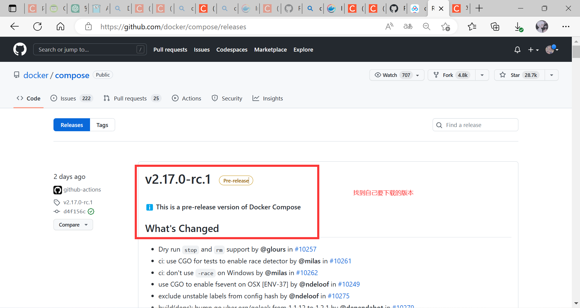Image resolution: width=580 pixels, height=308 pixels.
Task: Click the browser back arrow
Action: click(14, 27)
